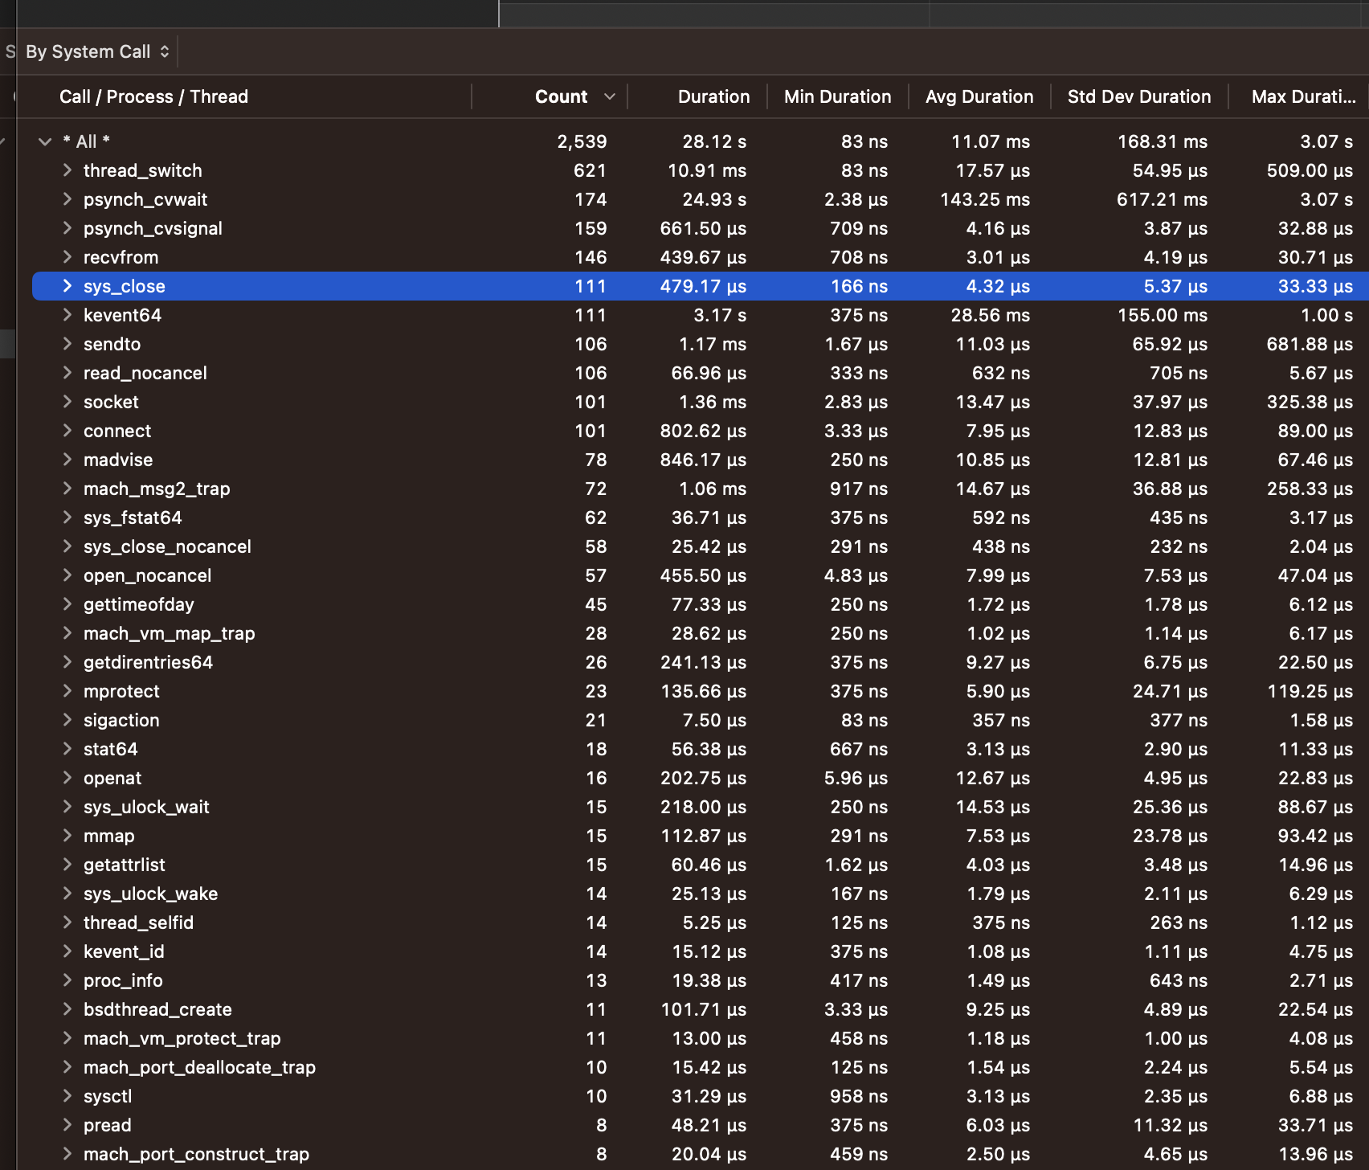The height and width of the screenshot is (1170, 1369).
Task: Expand the kevent64 call entry
Action: [67, 315]
